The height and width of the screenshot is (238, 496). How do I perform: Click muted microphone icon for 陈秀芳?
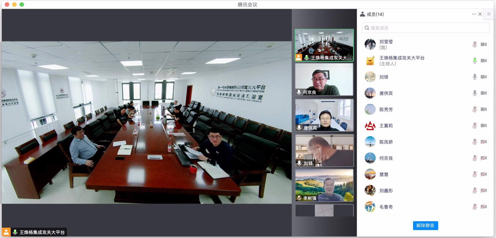tap(475, 109)
